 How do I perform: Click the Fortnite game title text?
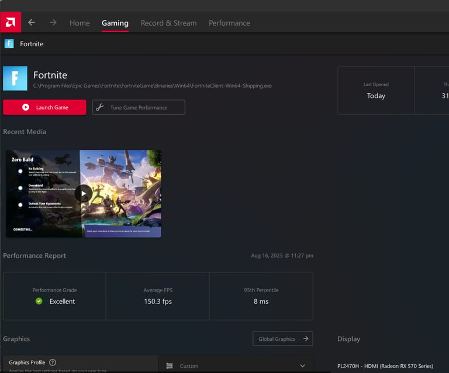coord(50,75)
